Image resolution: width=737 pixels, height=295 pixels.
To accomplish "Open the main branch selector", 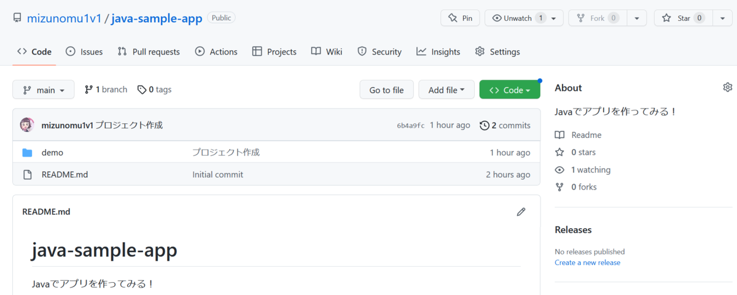I will point(44,90).
